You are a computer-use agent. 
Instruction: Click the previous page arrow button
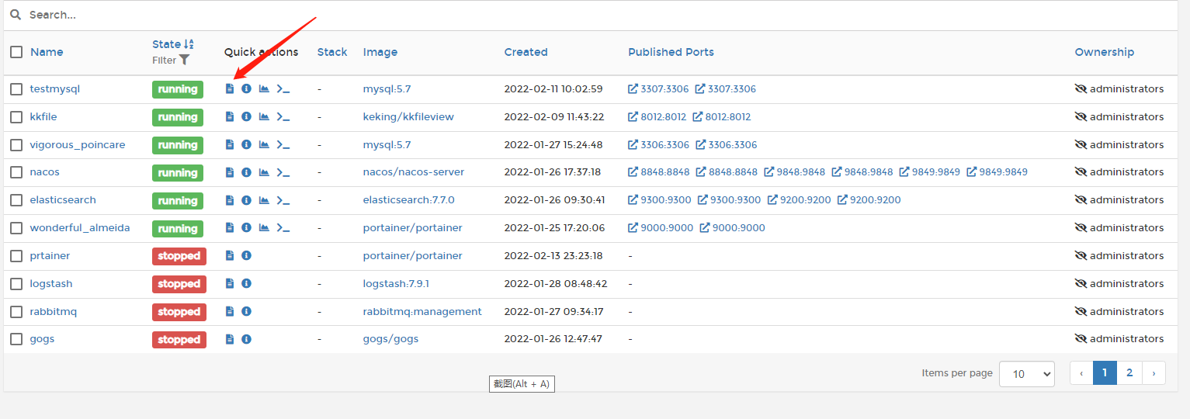[1081, 373]
